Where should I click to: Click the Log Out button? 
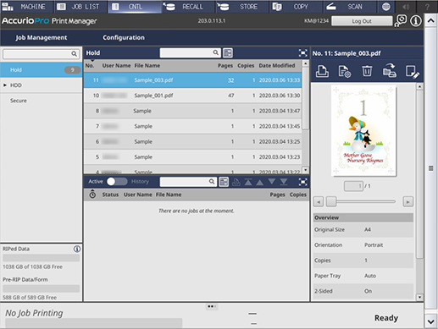pyautogui.click(x=362, y=21)
